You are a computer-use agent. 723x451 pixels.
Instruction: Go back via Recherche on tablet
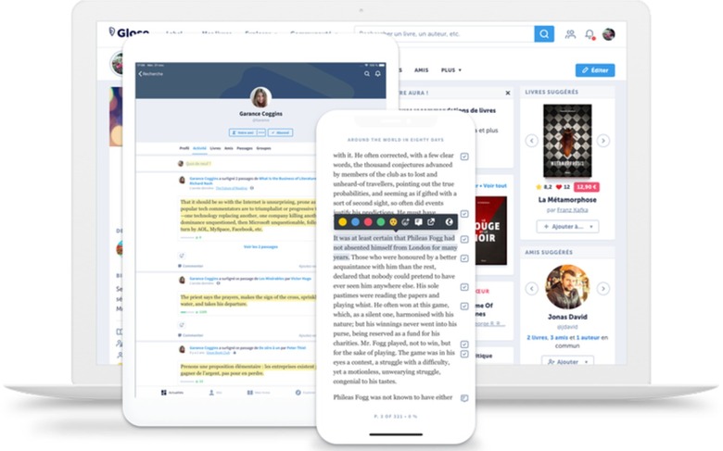[151, 74]
